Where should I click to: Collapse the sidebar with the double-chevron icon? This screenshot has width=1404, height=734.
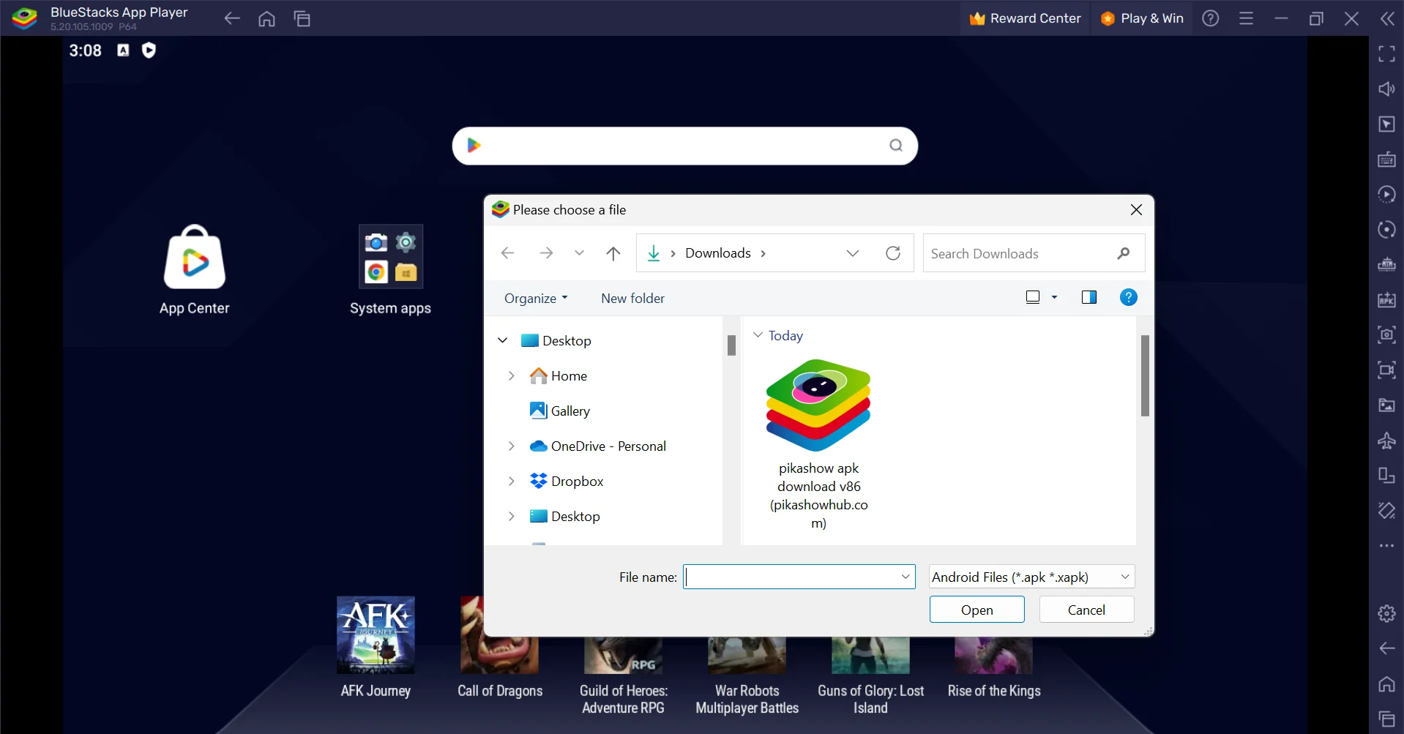tap(1387, 18)
